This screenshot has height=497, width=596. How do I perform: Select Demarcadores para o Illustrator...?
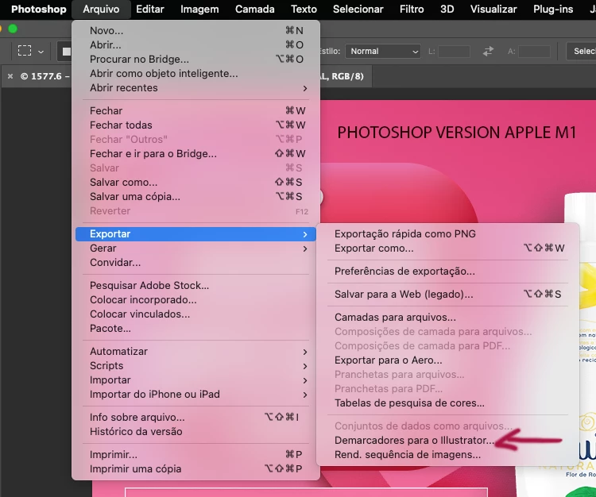click(447, 441)
